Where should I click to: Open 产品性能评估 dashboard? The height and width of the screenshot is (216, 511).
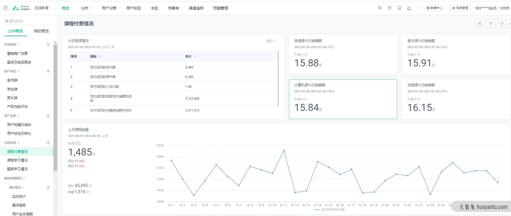coord(17,107)
